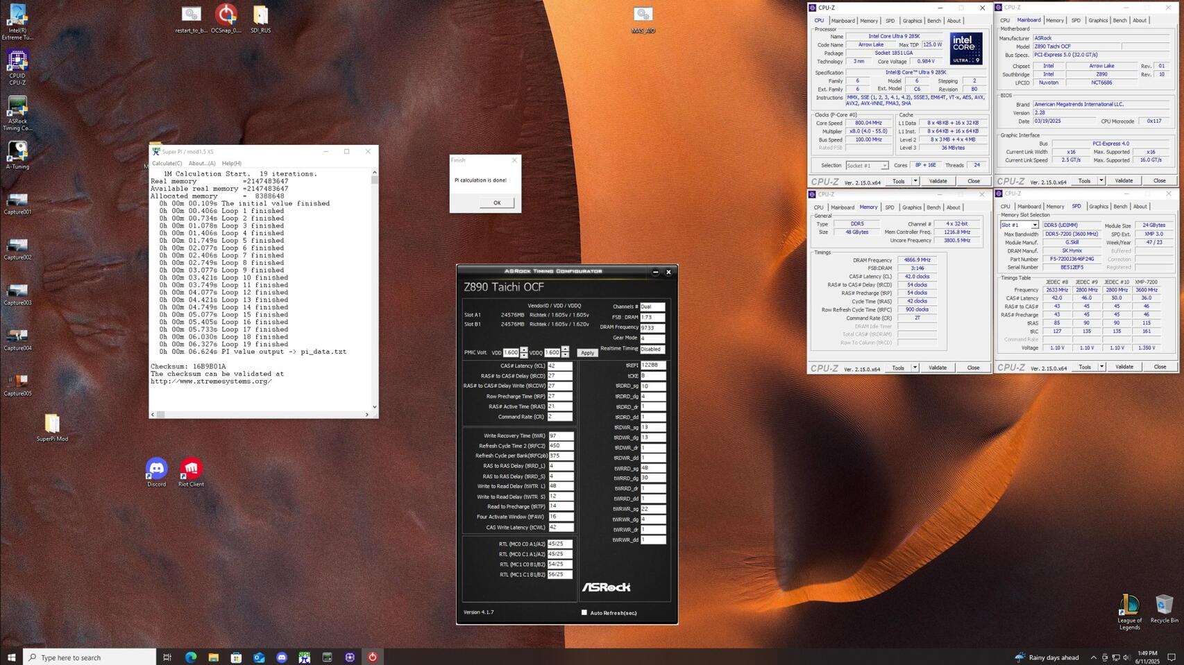1184x665 pixels.
Task: Open Capture005 desktop file
Action: pos(17,385)
